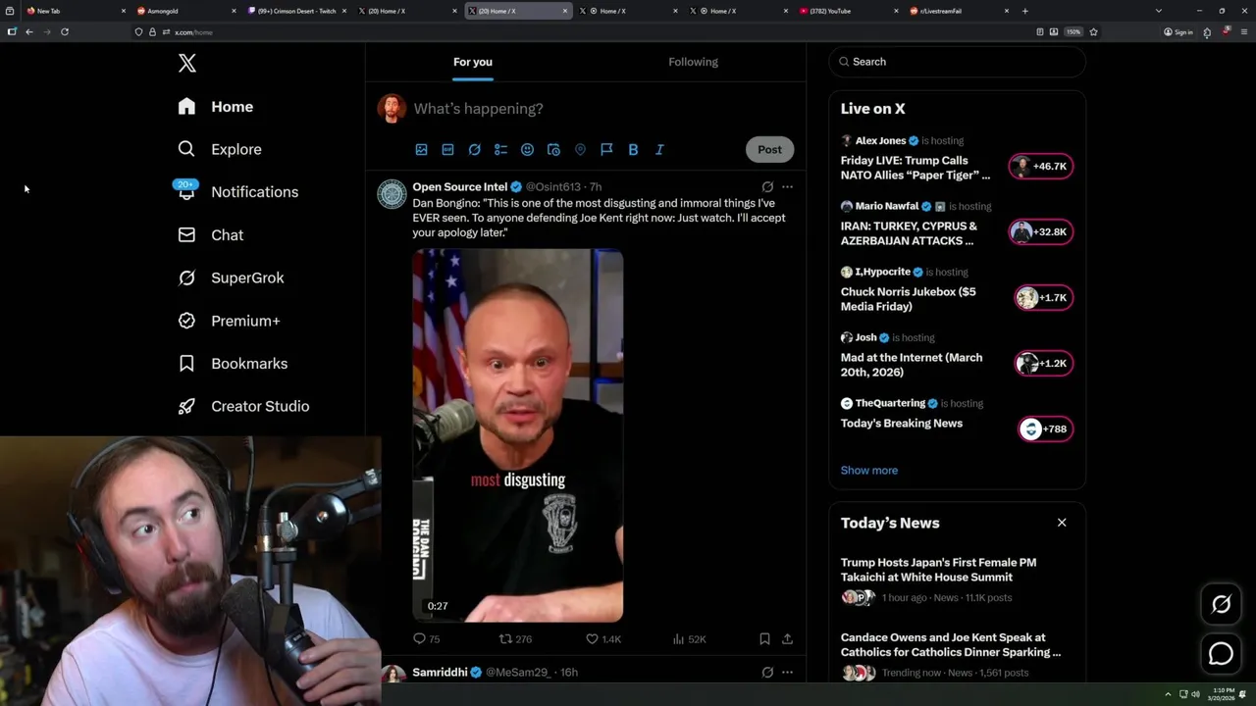Viewport: 1256px width, 706px height.
Task: Join the Mario Nawfal live with +32.8K
Action: pos(1042,232)
